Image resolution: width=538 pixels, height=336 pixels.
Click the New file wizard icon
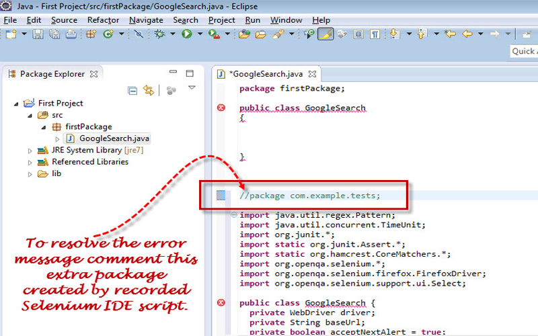(11, 34)
